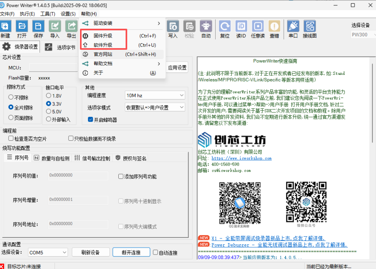Enable 检查是否为空片 checkbox

[x=11, y=138]
